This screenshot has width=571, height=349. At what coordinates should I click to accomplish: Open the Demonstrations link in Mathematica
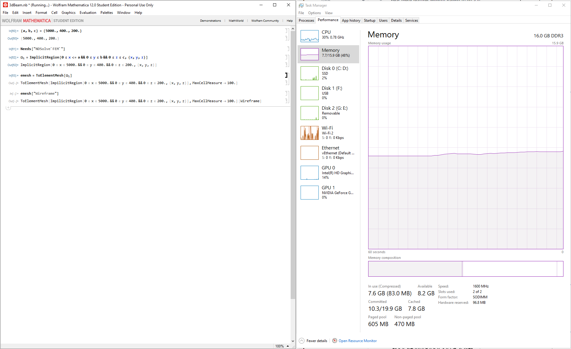210,21
